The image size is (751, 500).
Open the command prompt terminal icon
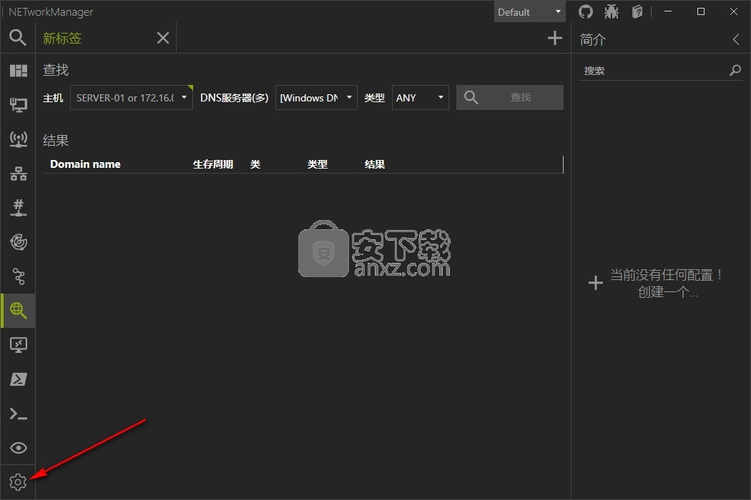(x=18, y=414)
